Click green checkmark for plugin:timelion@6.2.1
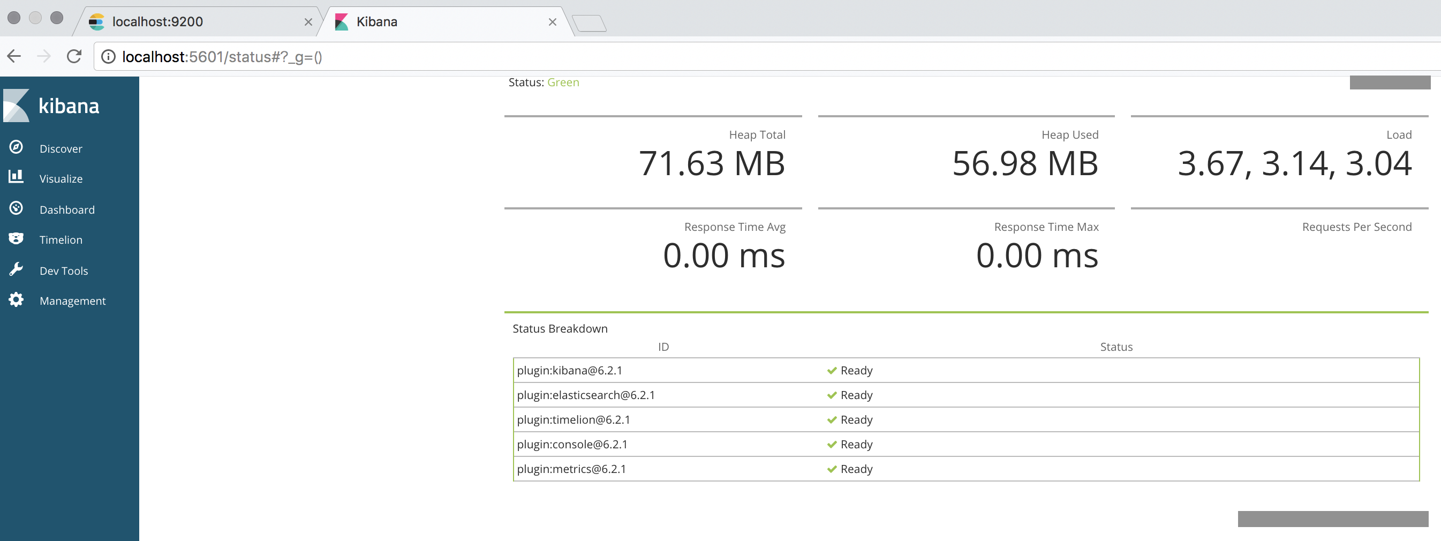 [832, 419]
